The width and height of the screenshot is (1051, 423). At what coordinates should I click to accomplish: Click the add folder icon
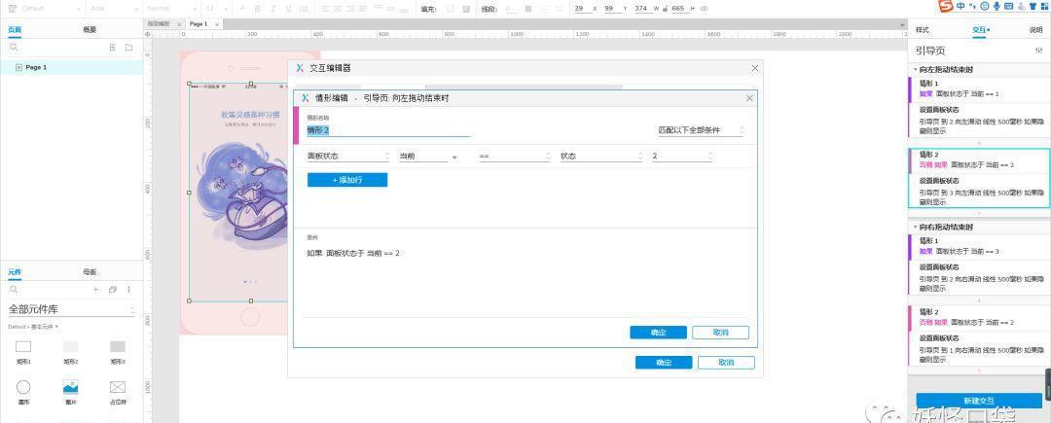128,48
